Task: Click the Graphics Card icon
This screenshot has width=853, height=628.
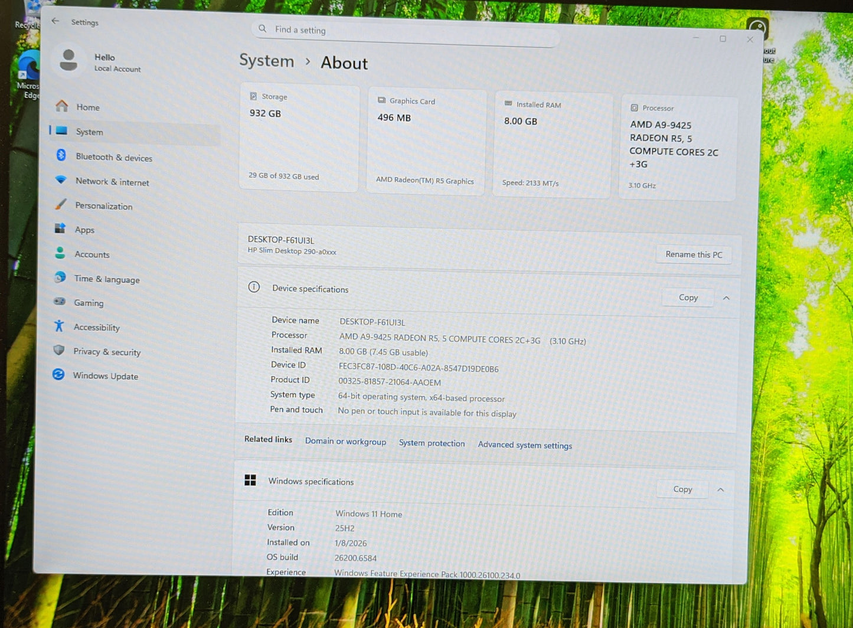Action: click(x=381, y=100)
